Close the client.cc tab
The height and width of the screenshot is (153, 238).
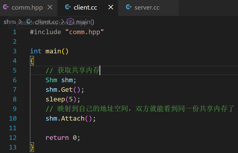pyautogui.click(x=111, y=7)
